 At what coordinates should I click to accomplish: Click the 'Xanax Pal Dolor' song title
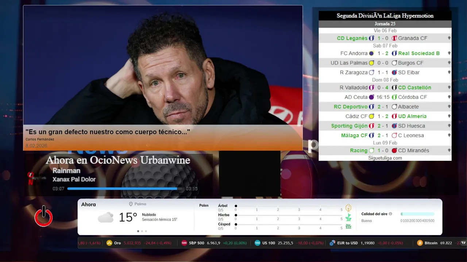(x=74, y=179)
